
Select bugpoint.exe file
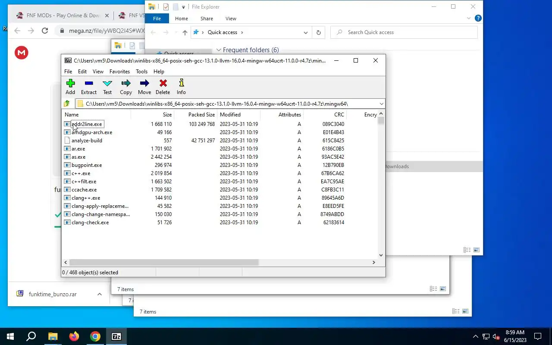pyautogui.click(x=87, y=165)
